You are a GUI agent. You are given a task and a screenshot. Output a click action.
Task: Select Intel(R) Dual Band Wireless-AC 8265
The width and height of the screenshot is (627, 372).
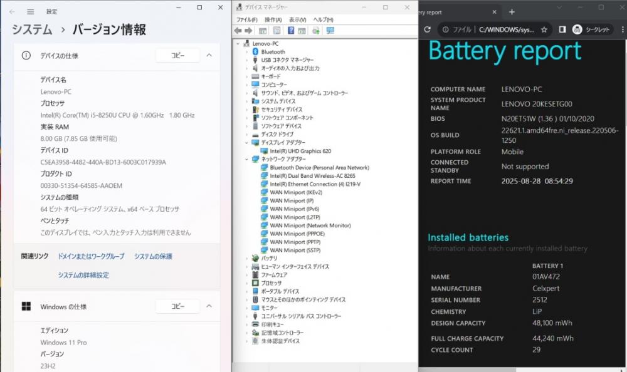312,176
